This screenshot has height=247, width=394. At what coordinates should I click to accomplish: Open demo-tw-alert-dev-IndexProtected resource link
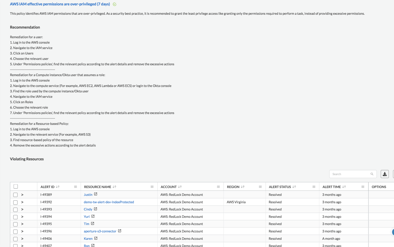[109, 202]
